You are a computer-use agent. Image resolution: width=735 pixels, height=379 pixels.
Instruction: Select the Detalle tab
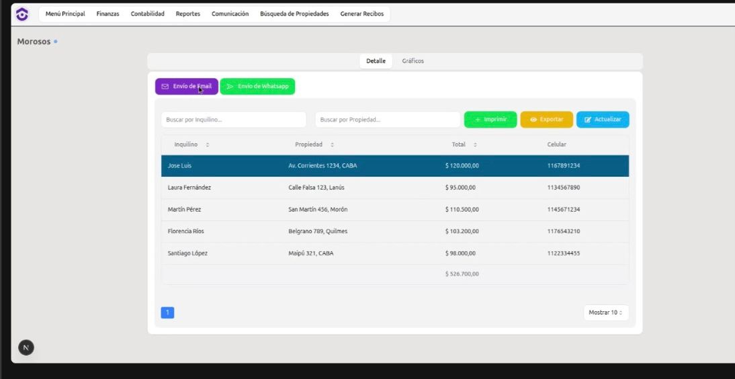[x=376, y=61]
